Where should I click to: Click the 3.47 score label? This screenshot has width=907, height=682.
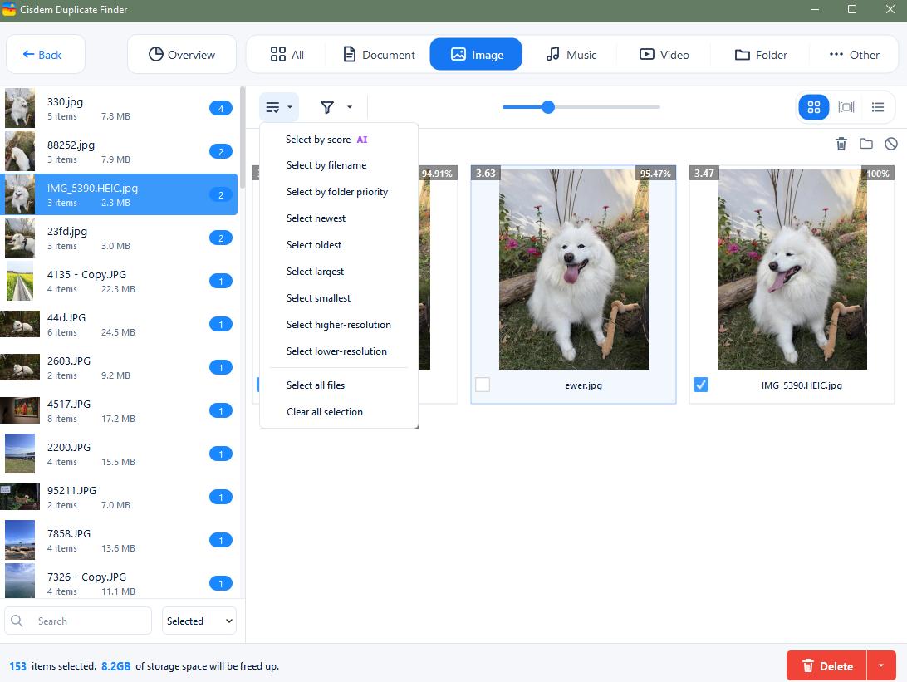704,173
